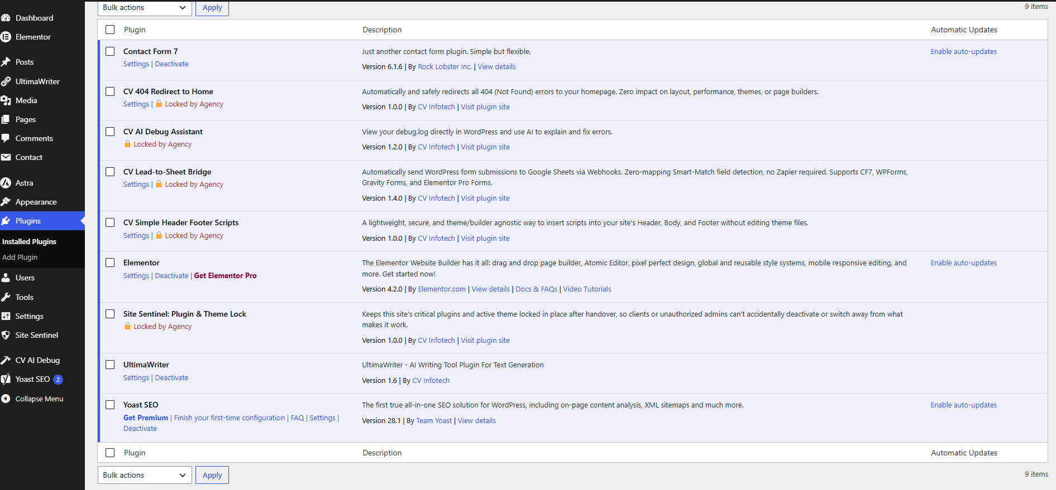
Task: Select the Site Sentinel plugin checkbox
Action: click(110, 314)
